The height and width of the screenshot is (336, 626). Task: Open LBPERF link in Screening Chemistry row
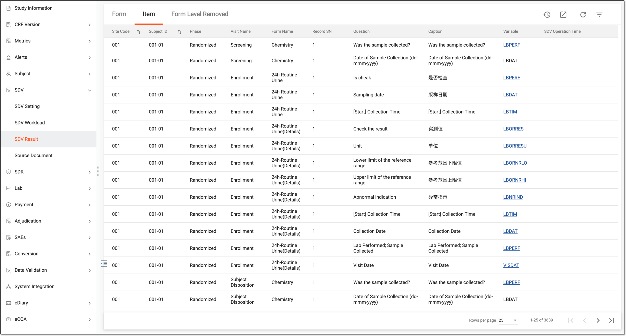click(x=512, y=45)
